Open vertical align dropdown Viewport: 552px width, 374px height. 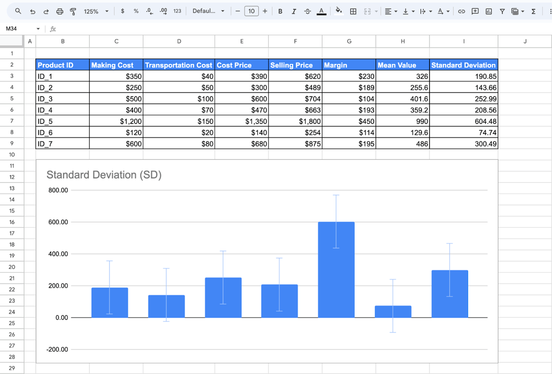[408, 11]
